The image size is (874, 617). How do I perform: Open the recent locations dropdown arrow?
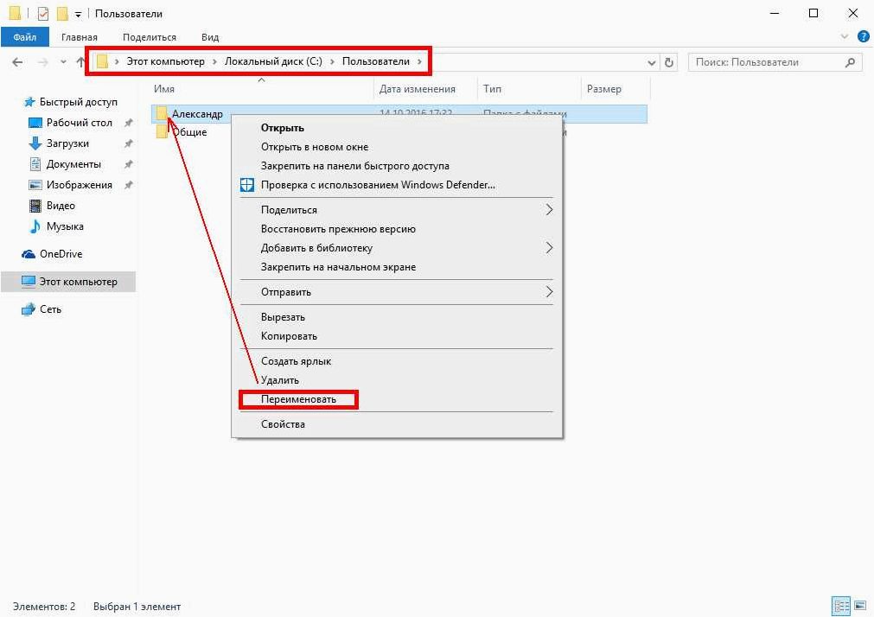point(64,62)
